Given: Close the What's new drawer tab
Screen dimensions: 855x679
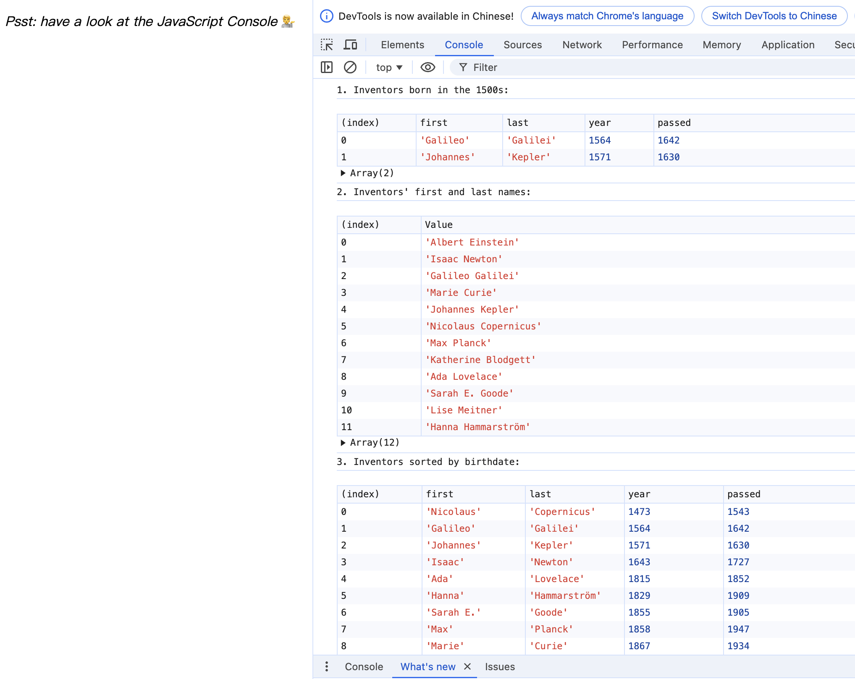Looking at the screenshot, I should 467,666.
